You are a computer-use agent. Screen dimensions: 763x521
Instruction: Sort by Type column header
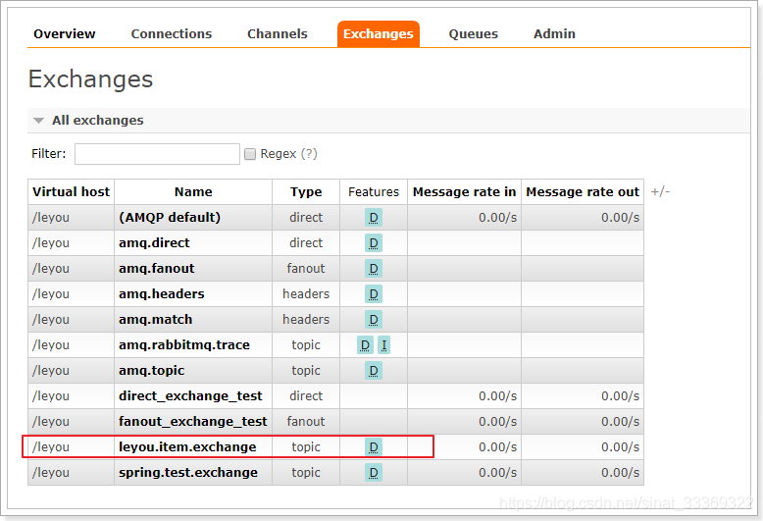click(306, 192)
